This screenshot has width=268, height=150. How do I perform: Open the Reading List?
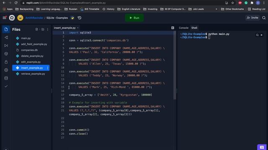[x=257, y=9]
